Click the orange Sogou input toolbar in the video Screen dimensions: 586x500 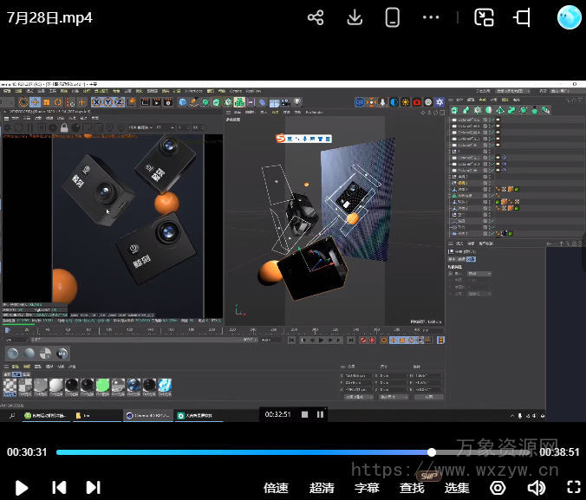303,138
